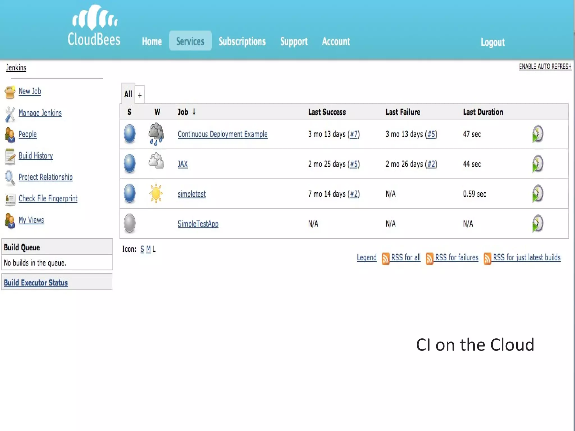
Task: Open the Check File Fingerprint link
Action: [x=48, y=199]
